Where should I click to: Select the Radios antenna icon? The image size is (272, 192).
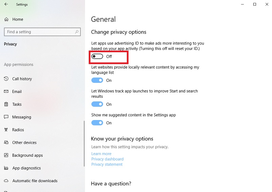(6, 130)
